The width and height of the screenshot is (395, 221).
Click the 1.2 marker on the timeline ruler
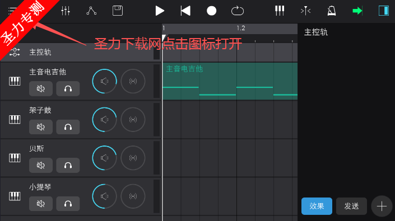241,28
